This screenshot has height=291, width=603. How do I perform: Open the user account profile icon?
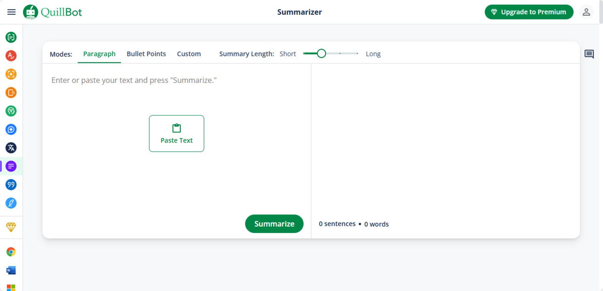tap(586, 12)
